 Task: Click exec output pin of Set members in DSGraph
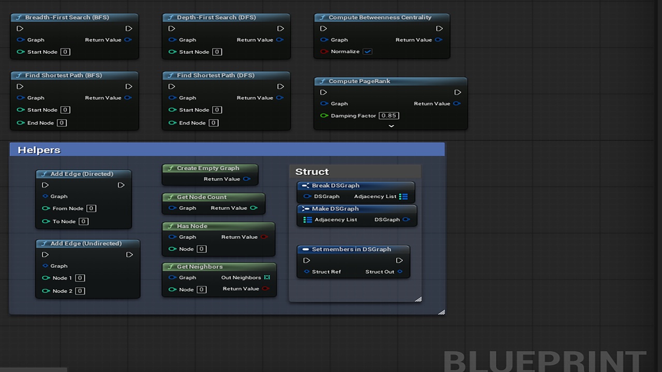(399, 260)
